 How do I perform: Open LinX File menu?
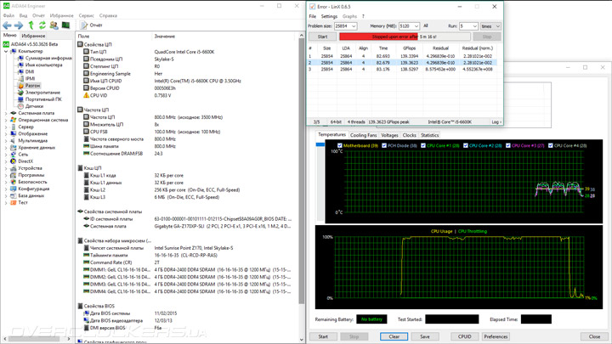313,16
